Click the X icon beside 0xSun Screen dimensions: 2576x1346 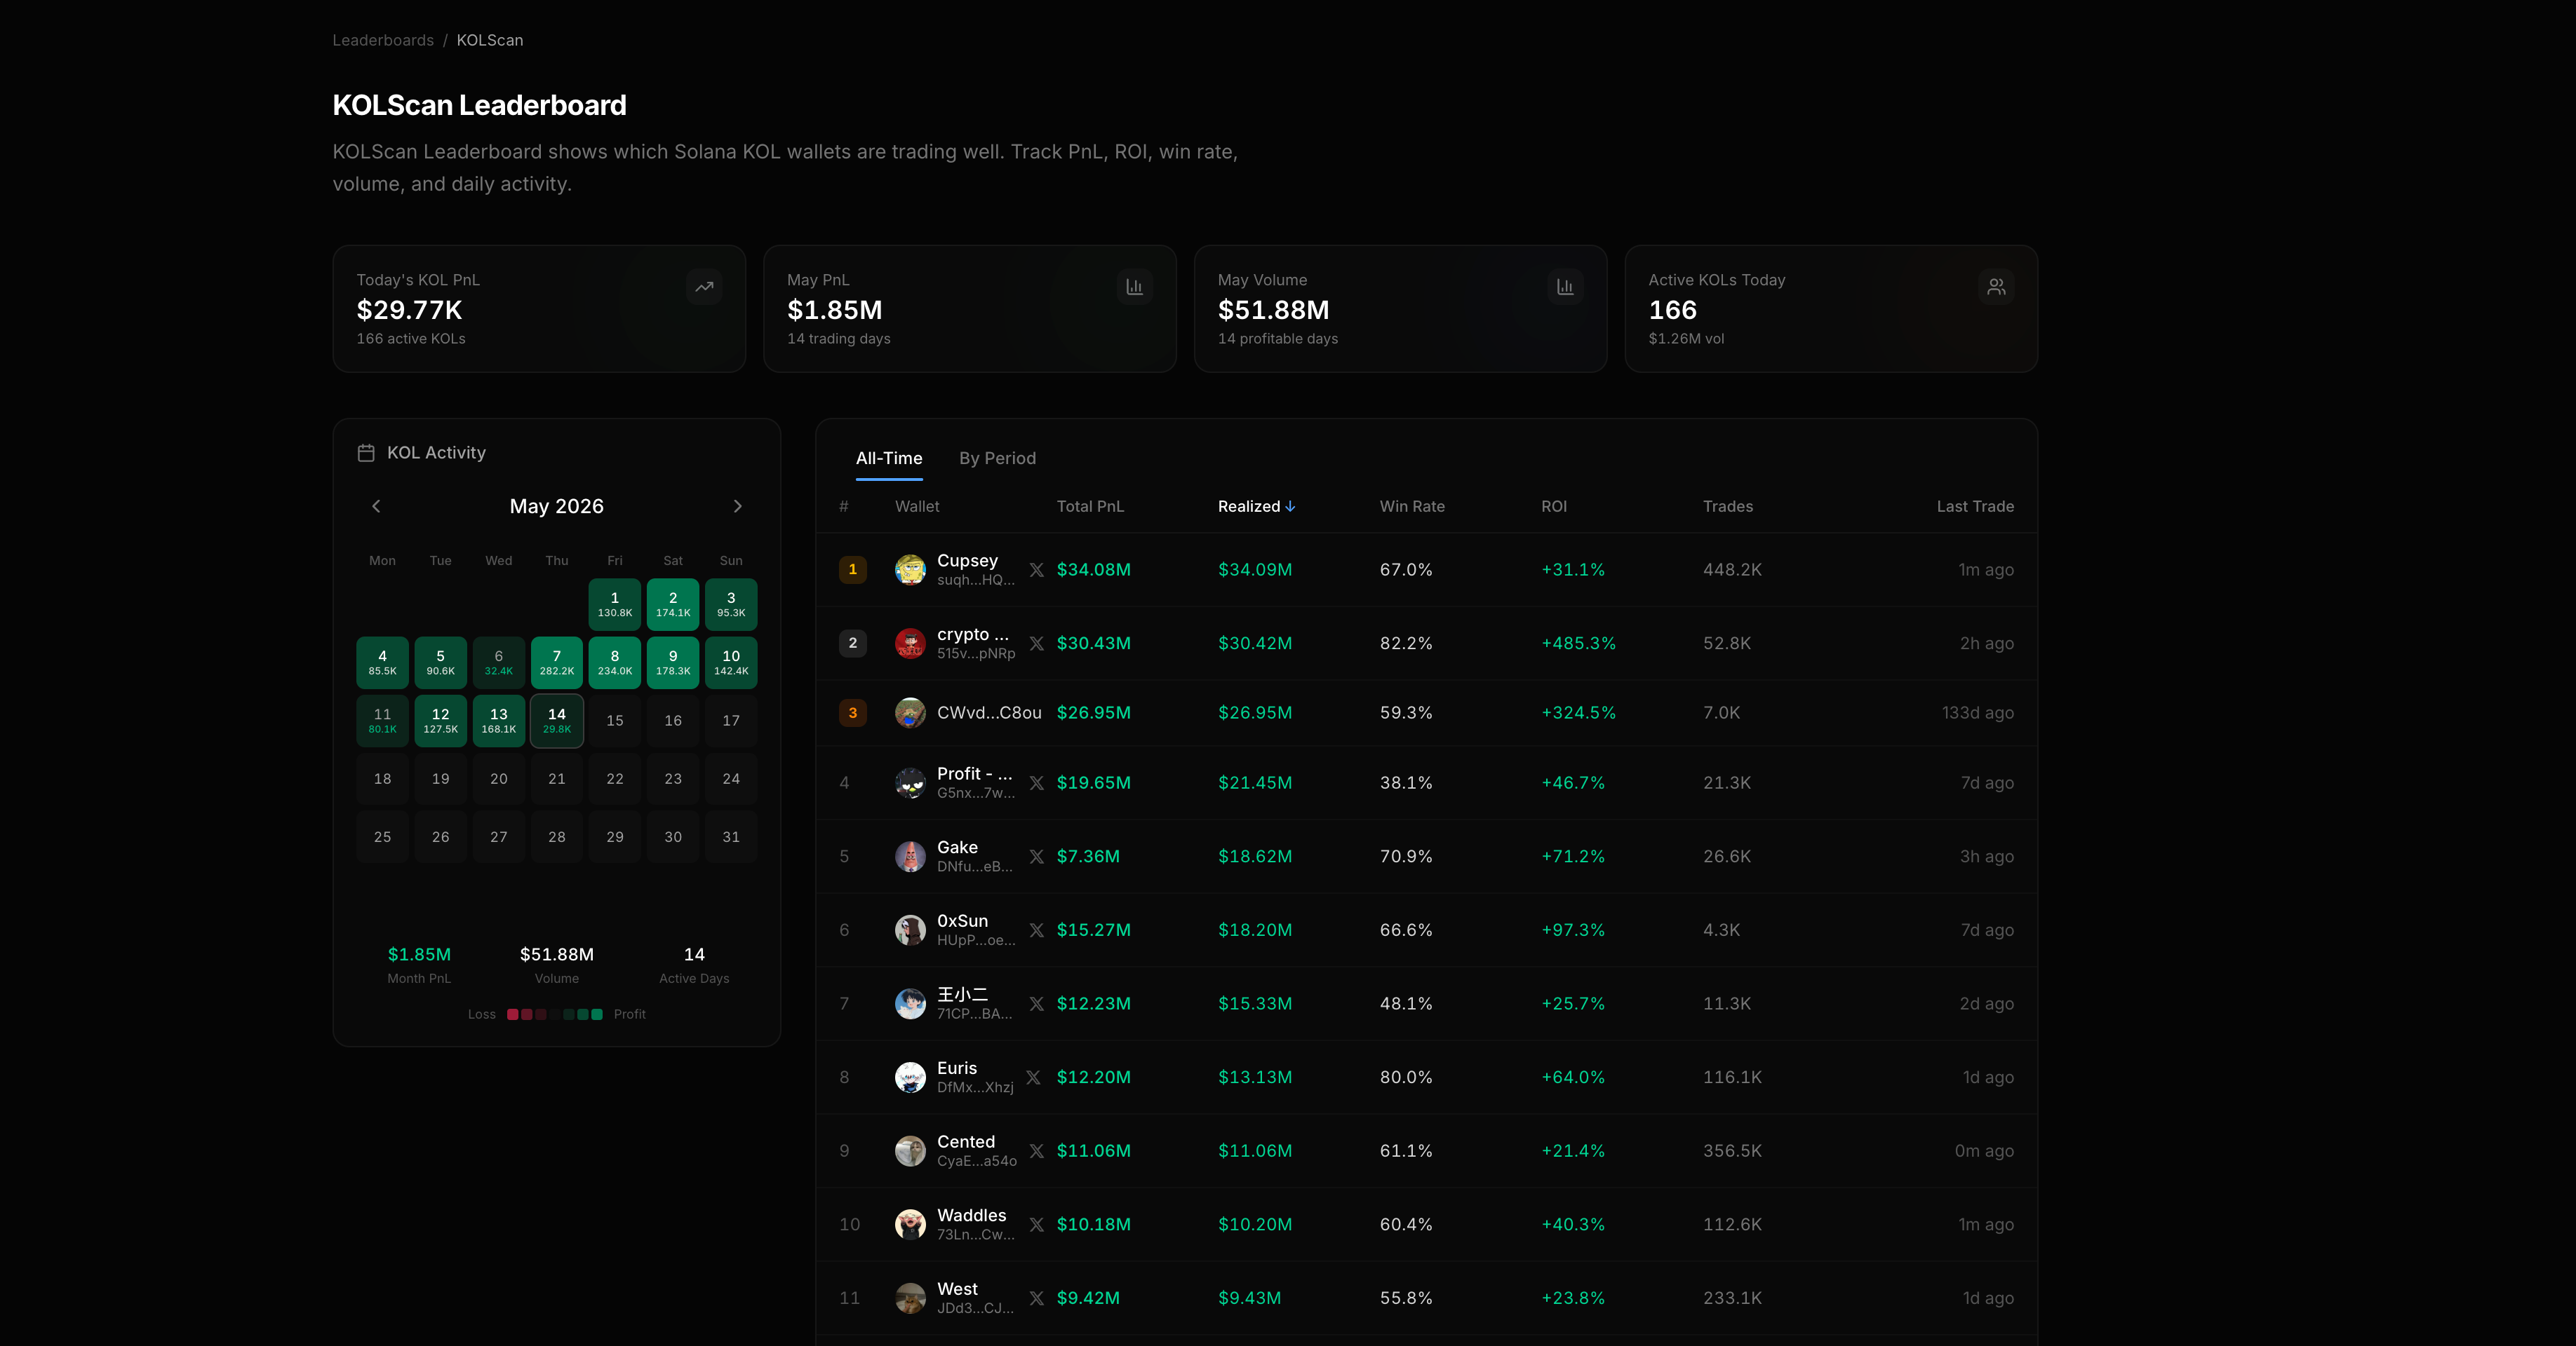pyautogui.click(x=1036, y=930)
